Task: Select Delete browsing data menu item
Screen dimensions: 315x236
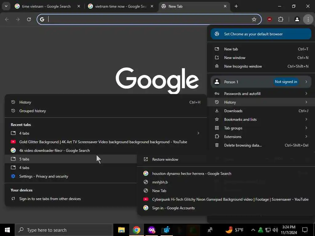Action: [x=261, y=145]
